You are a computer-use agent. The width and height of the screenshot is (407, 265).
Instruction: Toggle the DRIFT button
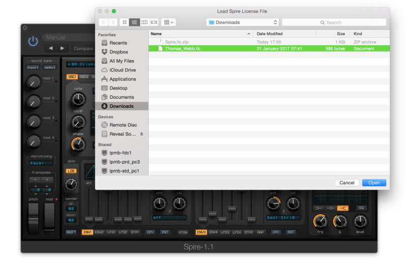(x=71, y=232)
